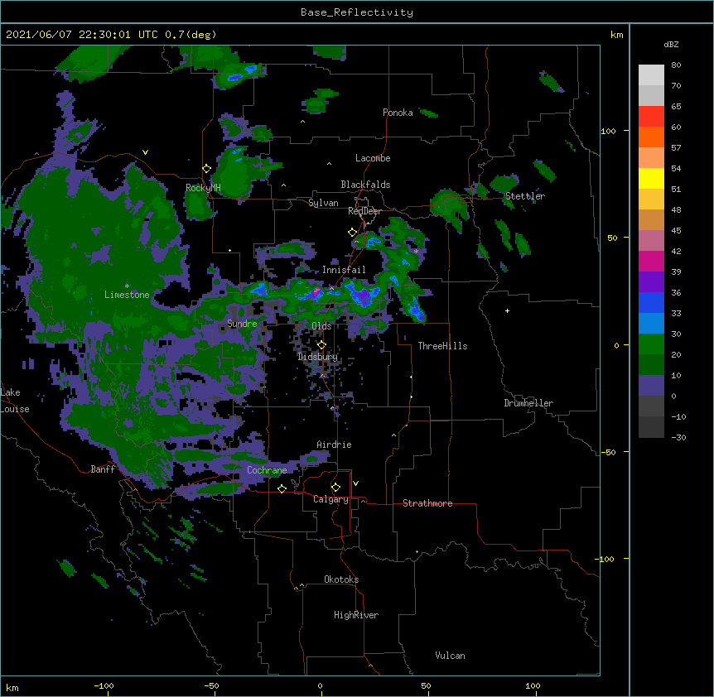Click the Stettler label
Image resolution: width=714 pixels, height=697 pixels.
(525, 196)
